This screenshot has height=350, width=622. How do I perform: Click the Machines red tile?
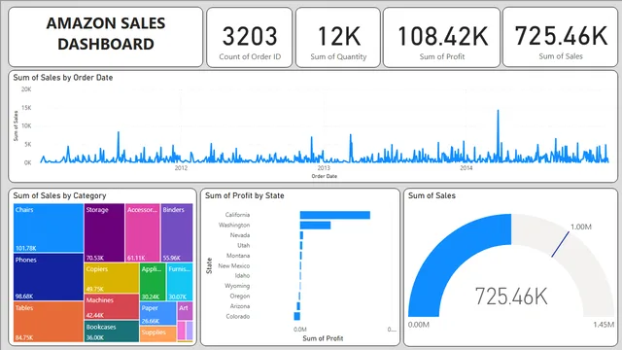point(112,306)
